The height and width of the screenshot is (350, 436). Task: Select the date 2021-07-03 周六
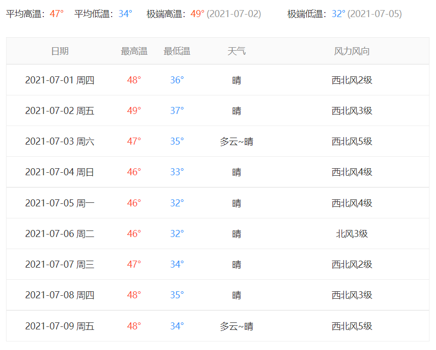[60, 141]
